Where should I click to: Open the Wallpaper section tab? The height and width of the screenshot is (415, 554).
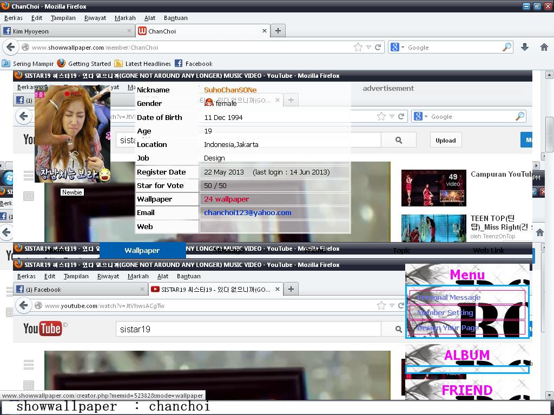(142, 250)
